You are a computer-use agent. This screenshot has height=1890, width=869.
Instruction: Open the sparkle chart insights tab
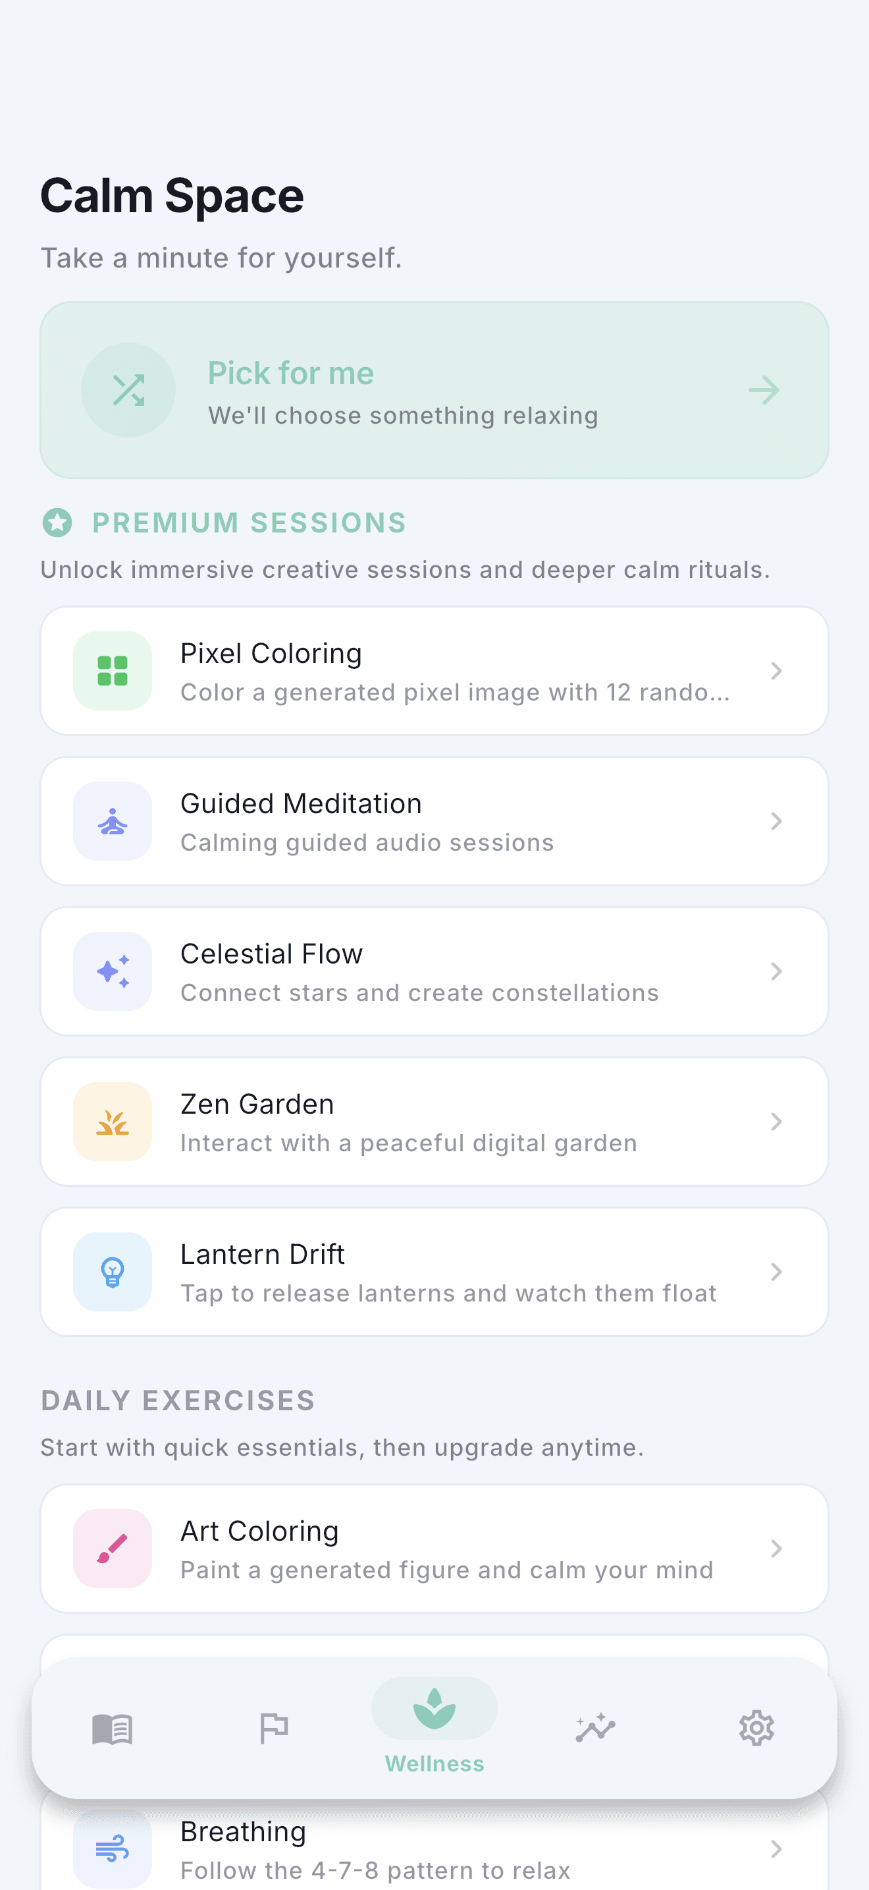click(596, 1729)
